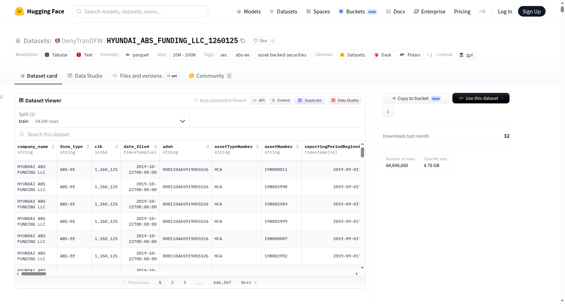Click the API code button
Screen dimensions: 565x304
point(258,100)
